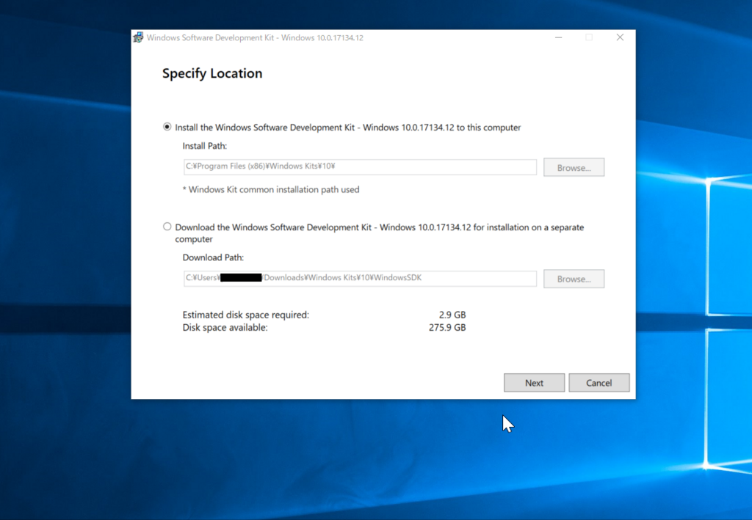The image size is (752, 520).
Task: Close the Windows SDK setup window
Action: click(x=620, y=37)
